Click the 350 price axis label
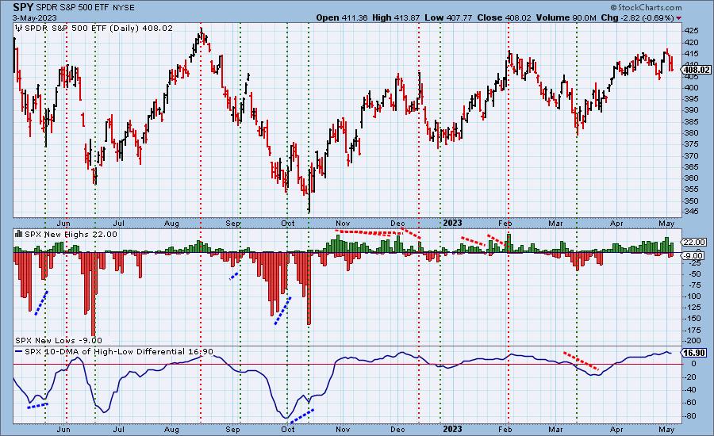714x436 pixels. point(691,201)
